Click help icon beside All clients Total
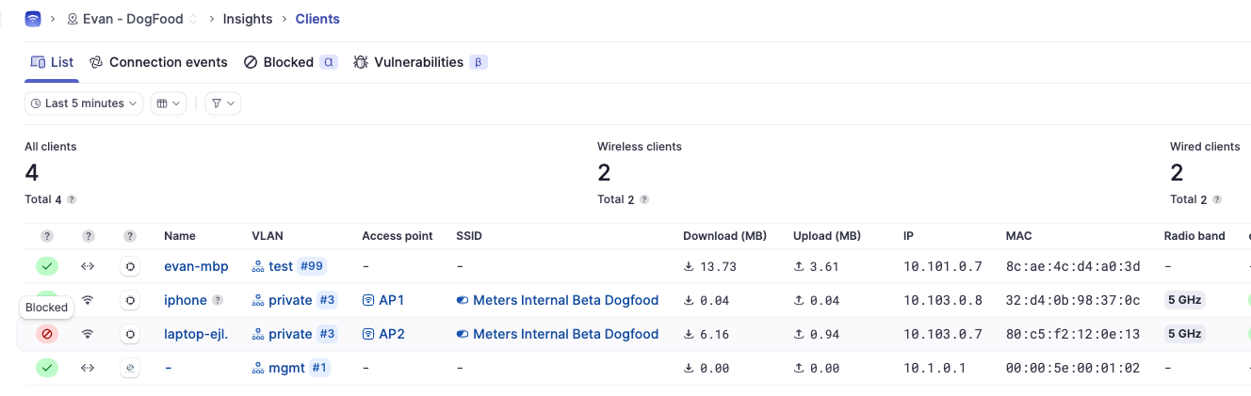This screenshot has height=396, width=1251. coord(72,199)
